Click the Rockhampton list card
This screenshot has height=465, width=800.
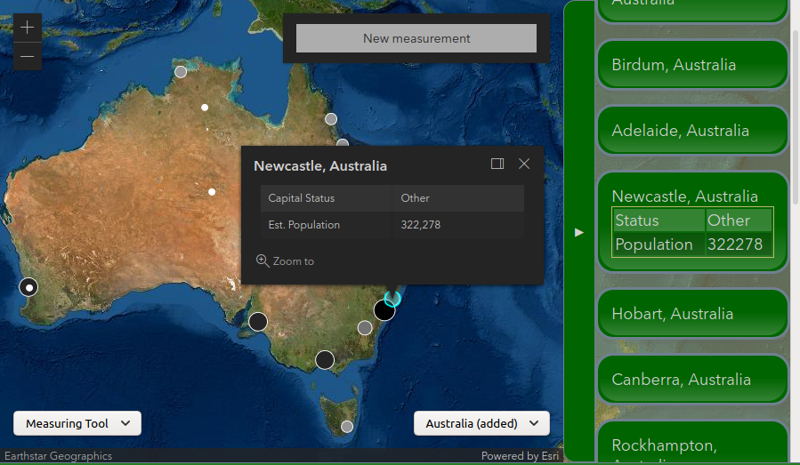tap(692, 445)
